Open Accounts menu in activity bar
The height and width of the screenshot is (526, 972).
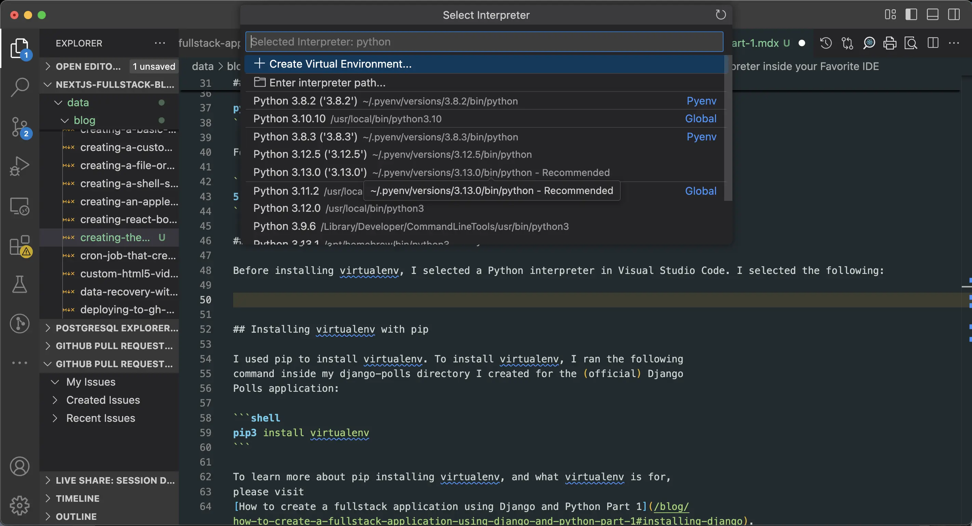tap(19, 467)
